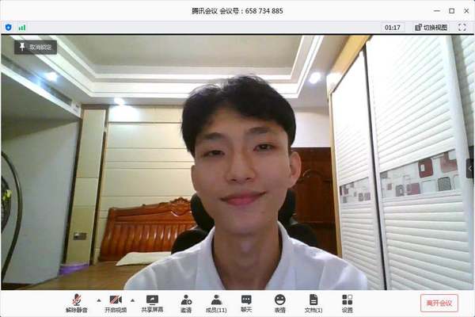
Task: Click the blue security shield icon
Action: point(9,27)
